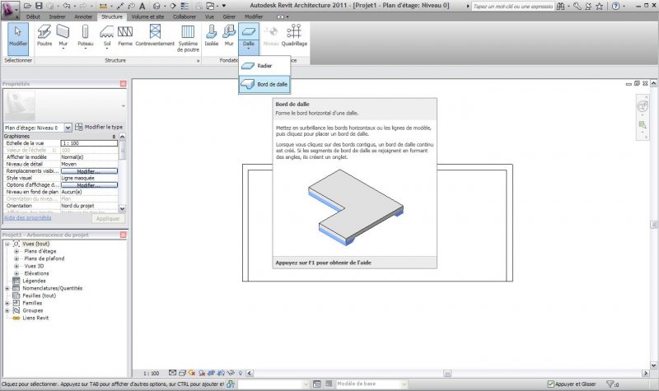Click the text A icon in quick access
The height and width of the screenshot is (391, 659).
click(142, 6)
